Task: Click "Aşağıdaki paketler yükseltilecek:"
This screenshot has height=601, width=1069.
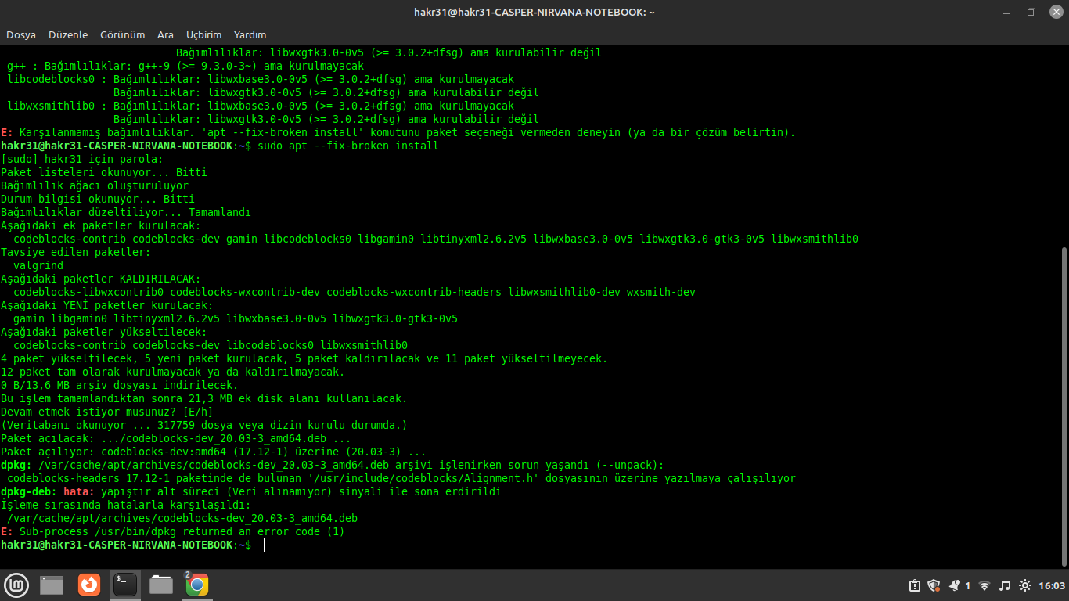Action: coord(104,332)
